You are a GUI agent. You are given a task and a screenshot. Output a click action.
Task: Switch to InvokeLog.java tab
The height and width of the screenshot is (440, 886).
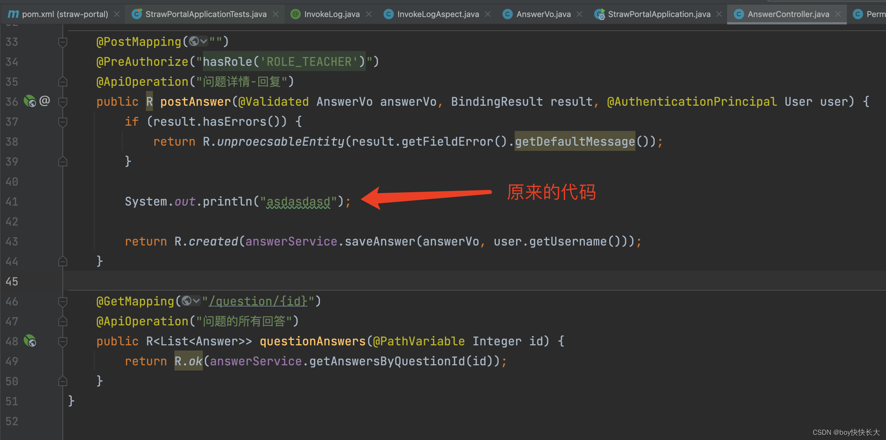point(332,14)
